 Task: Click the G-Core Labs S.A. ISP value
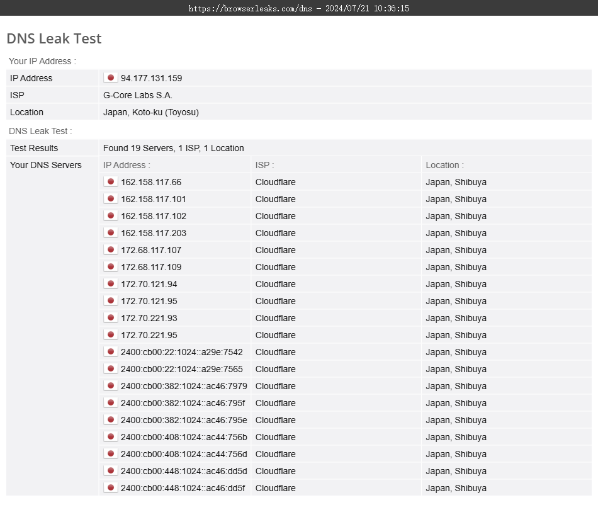pos(138,95)
